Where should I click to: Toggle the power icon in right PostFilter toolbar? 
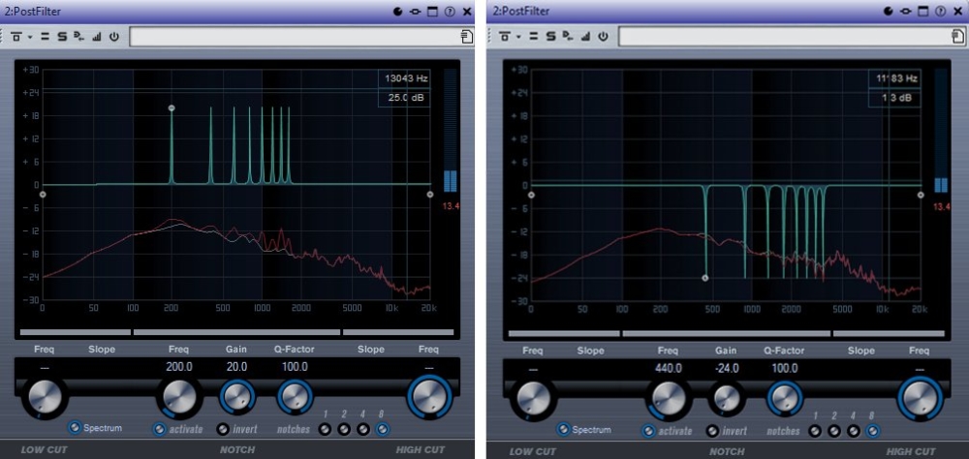[x=603, y=37]
